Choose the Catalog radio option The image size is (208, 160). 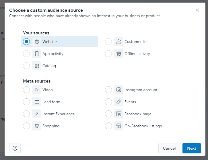coord(26,66)
